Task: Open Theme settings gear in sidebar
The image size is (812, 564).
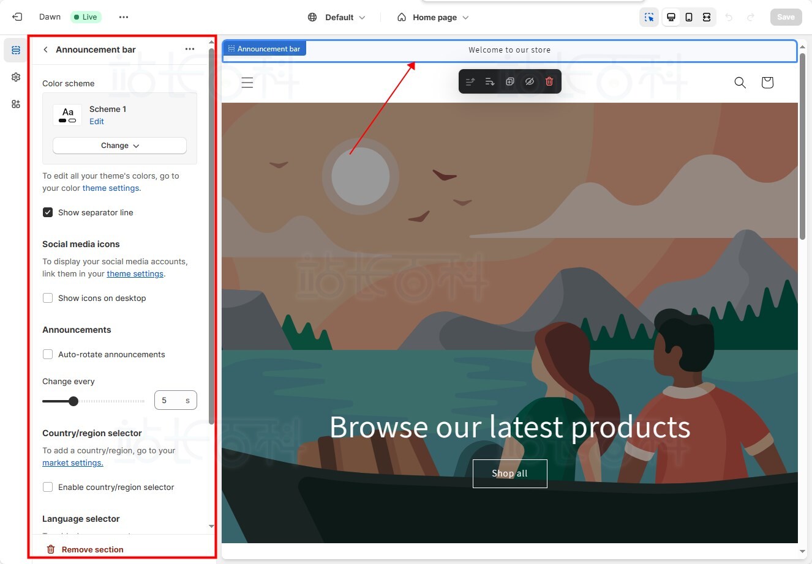Action: [16, 77]
